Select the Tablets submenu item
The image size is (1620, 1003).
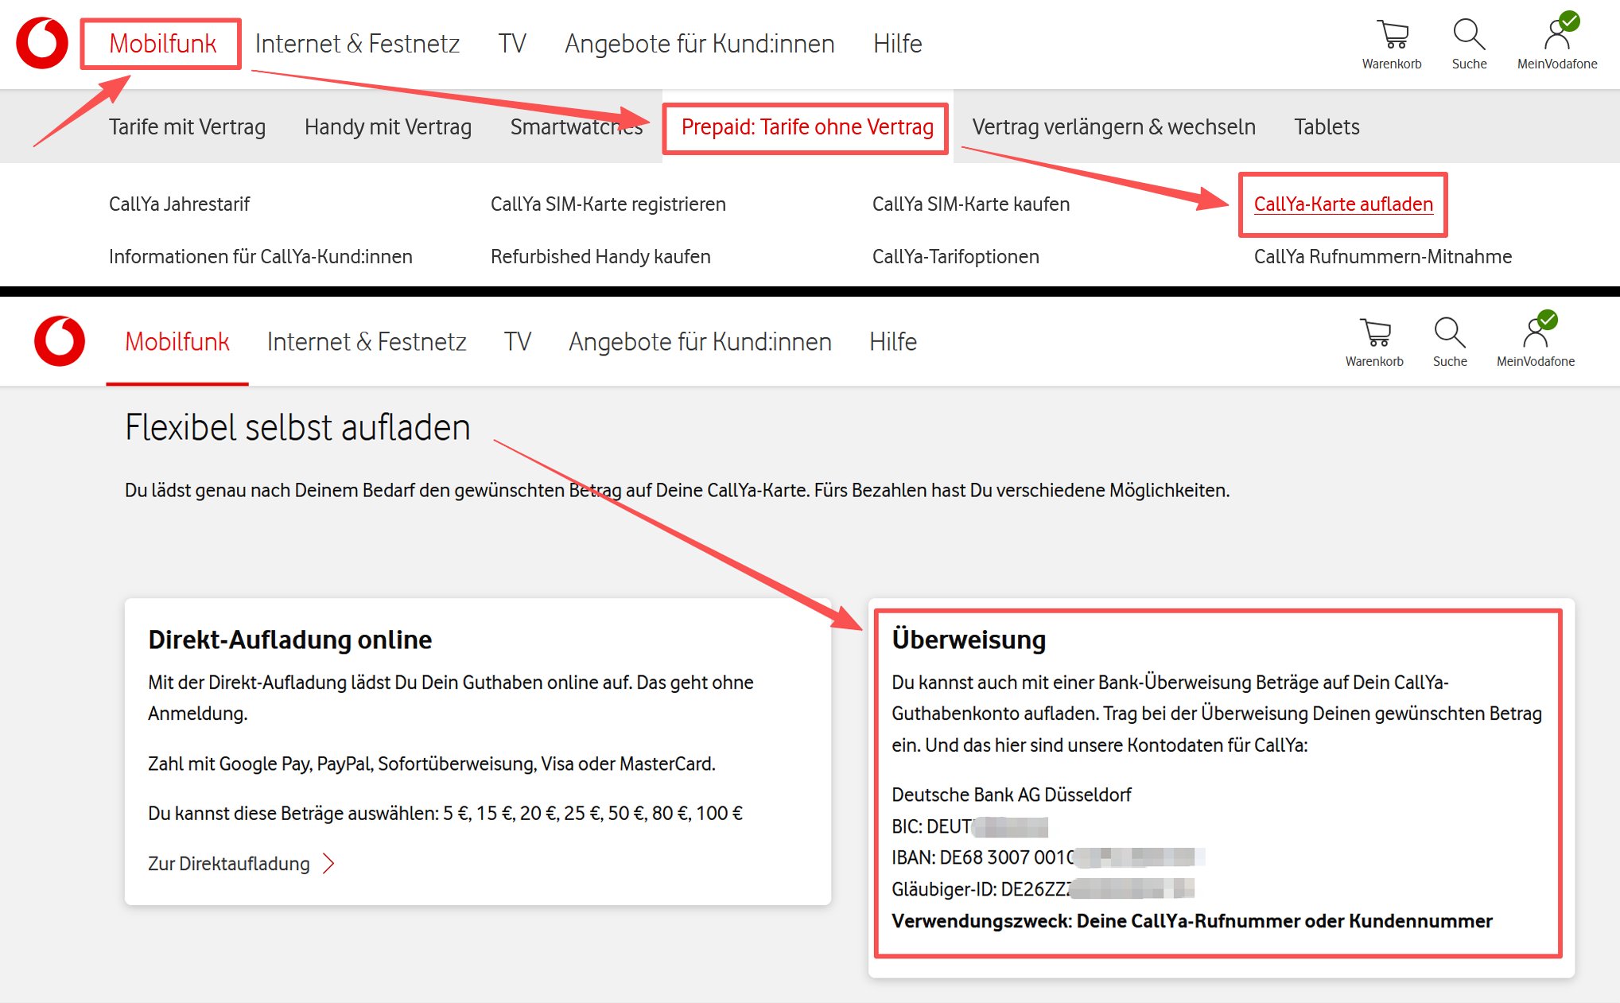click(1327, 126)
